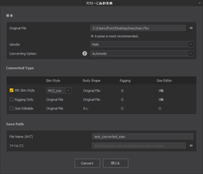The height and width of the screenshot is (174, 203).
Task: Enable the Rigging Only checkbox
Action: (11, 99)
